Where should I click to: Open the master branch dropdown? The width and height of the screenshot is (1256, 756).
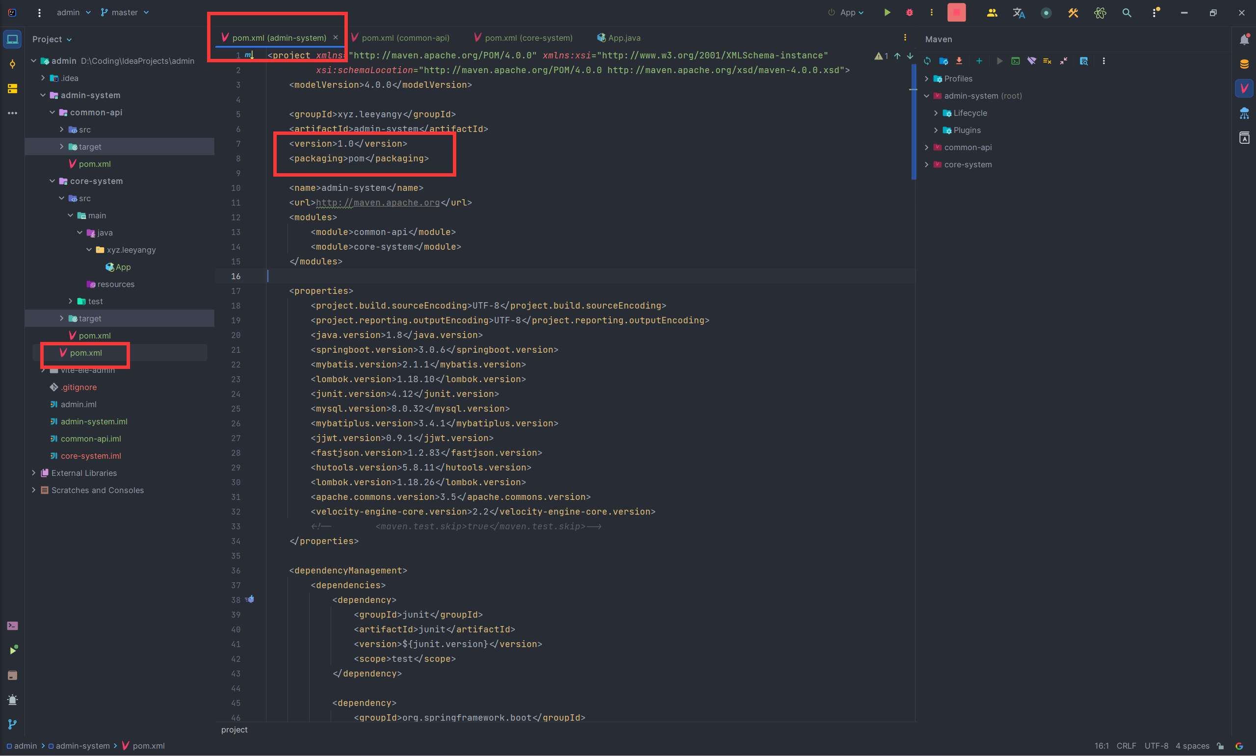(125, 12)
